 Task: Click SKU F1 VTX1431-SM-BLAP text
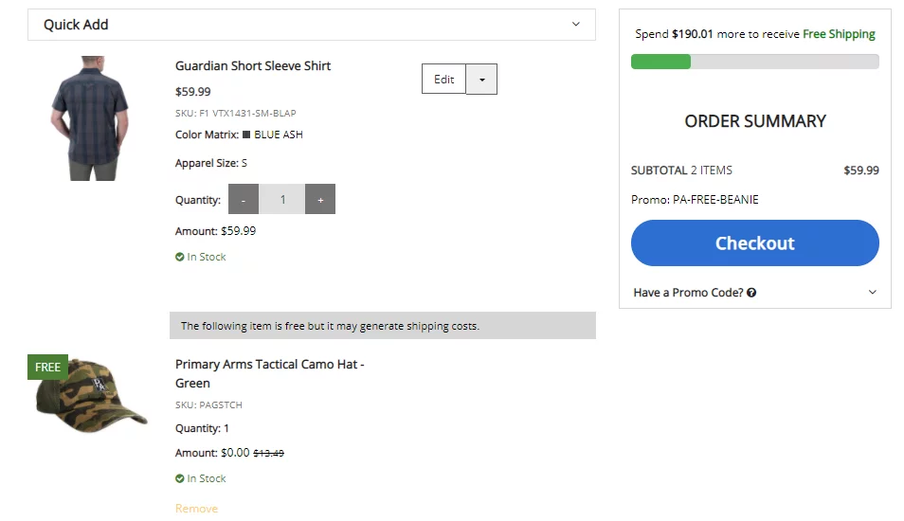(236, 113)
